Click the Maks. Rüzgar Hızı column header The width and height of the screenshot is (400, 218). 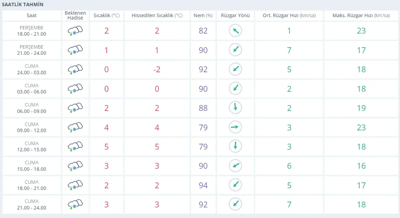pos(361,16)
